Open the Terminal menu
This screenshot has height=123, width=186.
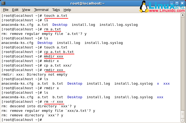tap(41, 10)
